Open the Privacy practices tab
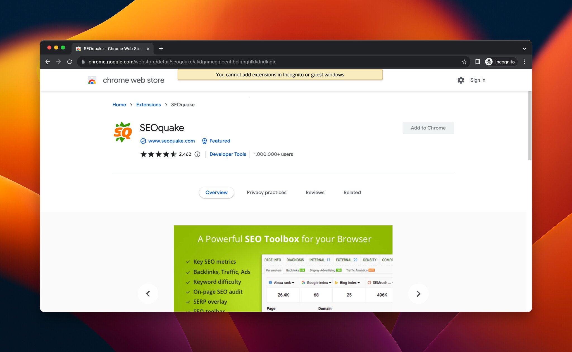The height and width of the screenshot is (352, 572). click(266, 193)
